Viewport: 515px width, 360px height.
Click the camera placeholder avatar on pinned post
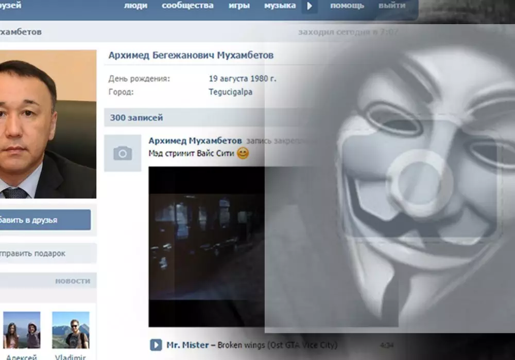point(123,153)
